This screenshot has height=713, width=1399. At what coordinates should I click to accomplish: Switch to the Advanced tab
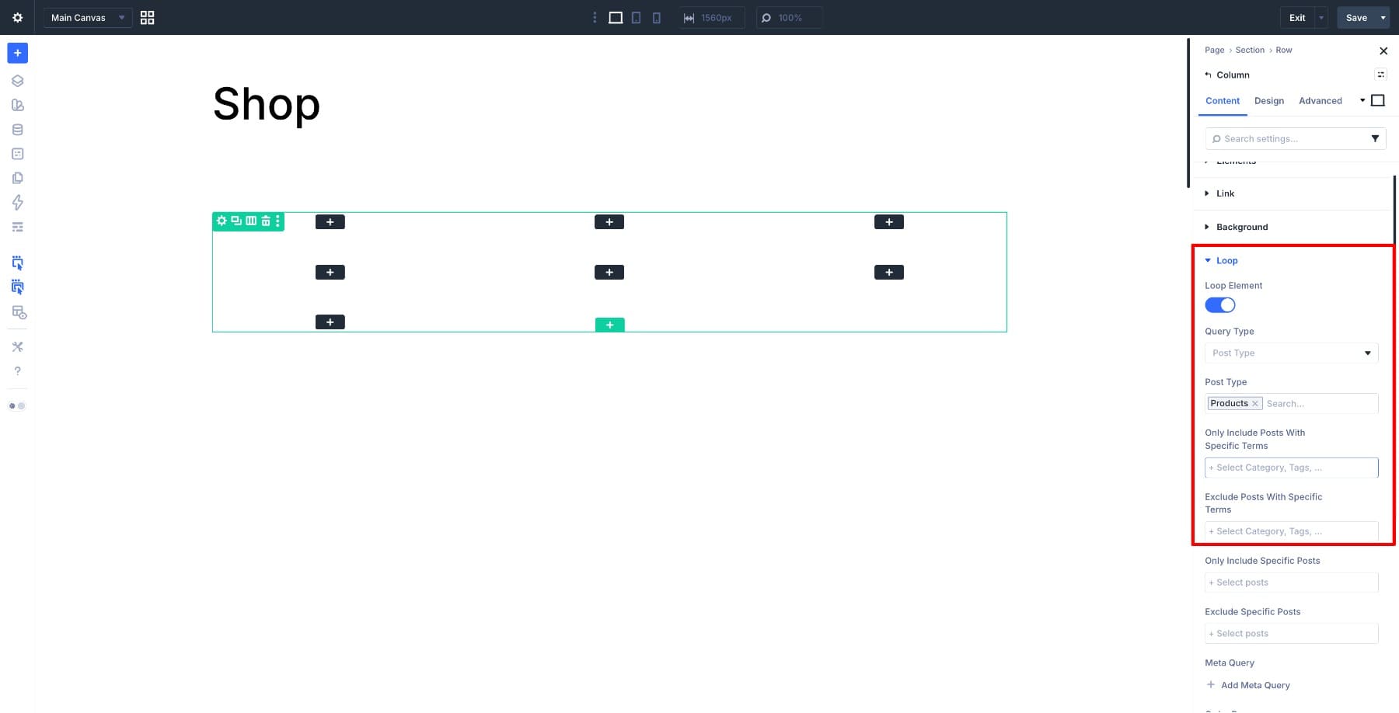pos(1320,101)
